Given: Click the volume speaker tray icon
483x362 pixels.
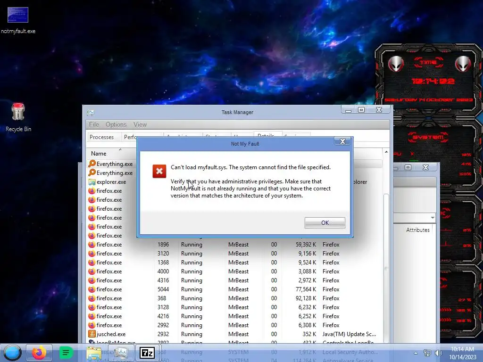Looking at the screenshot, I should click(x=438, y=353).
